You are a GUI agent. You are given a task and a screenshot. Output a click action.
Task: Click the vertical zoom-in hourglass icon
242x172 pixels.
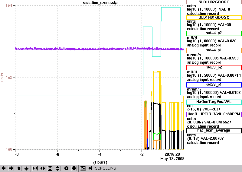tap(50, 168)
